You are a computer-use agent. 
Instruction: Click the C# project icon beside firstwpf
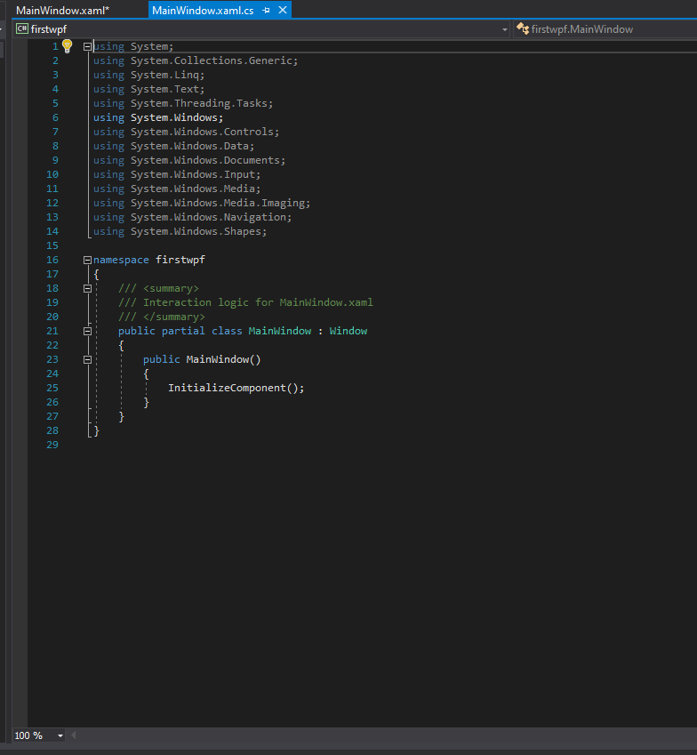[21, 29]
